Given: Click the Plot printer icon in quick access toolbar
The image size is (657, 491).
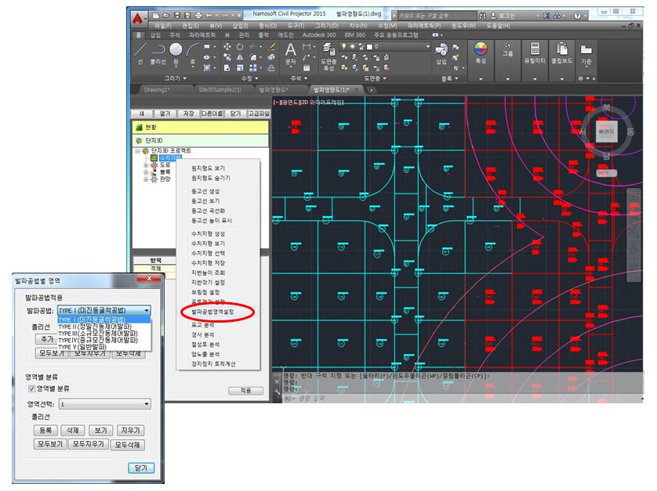Looking at the screenshot, I should coord(198,16).
